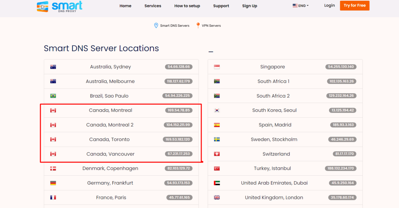Click the Montreal 2 IP 104.152.211.99

(178, 125)
